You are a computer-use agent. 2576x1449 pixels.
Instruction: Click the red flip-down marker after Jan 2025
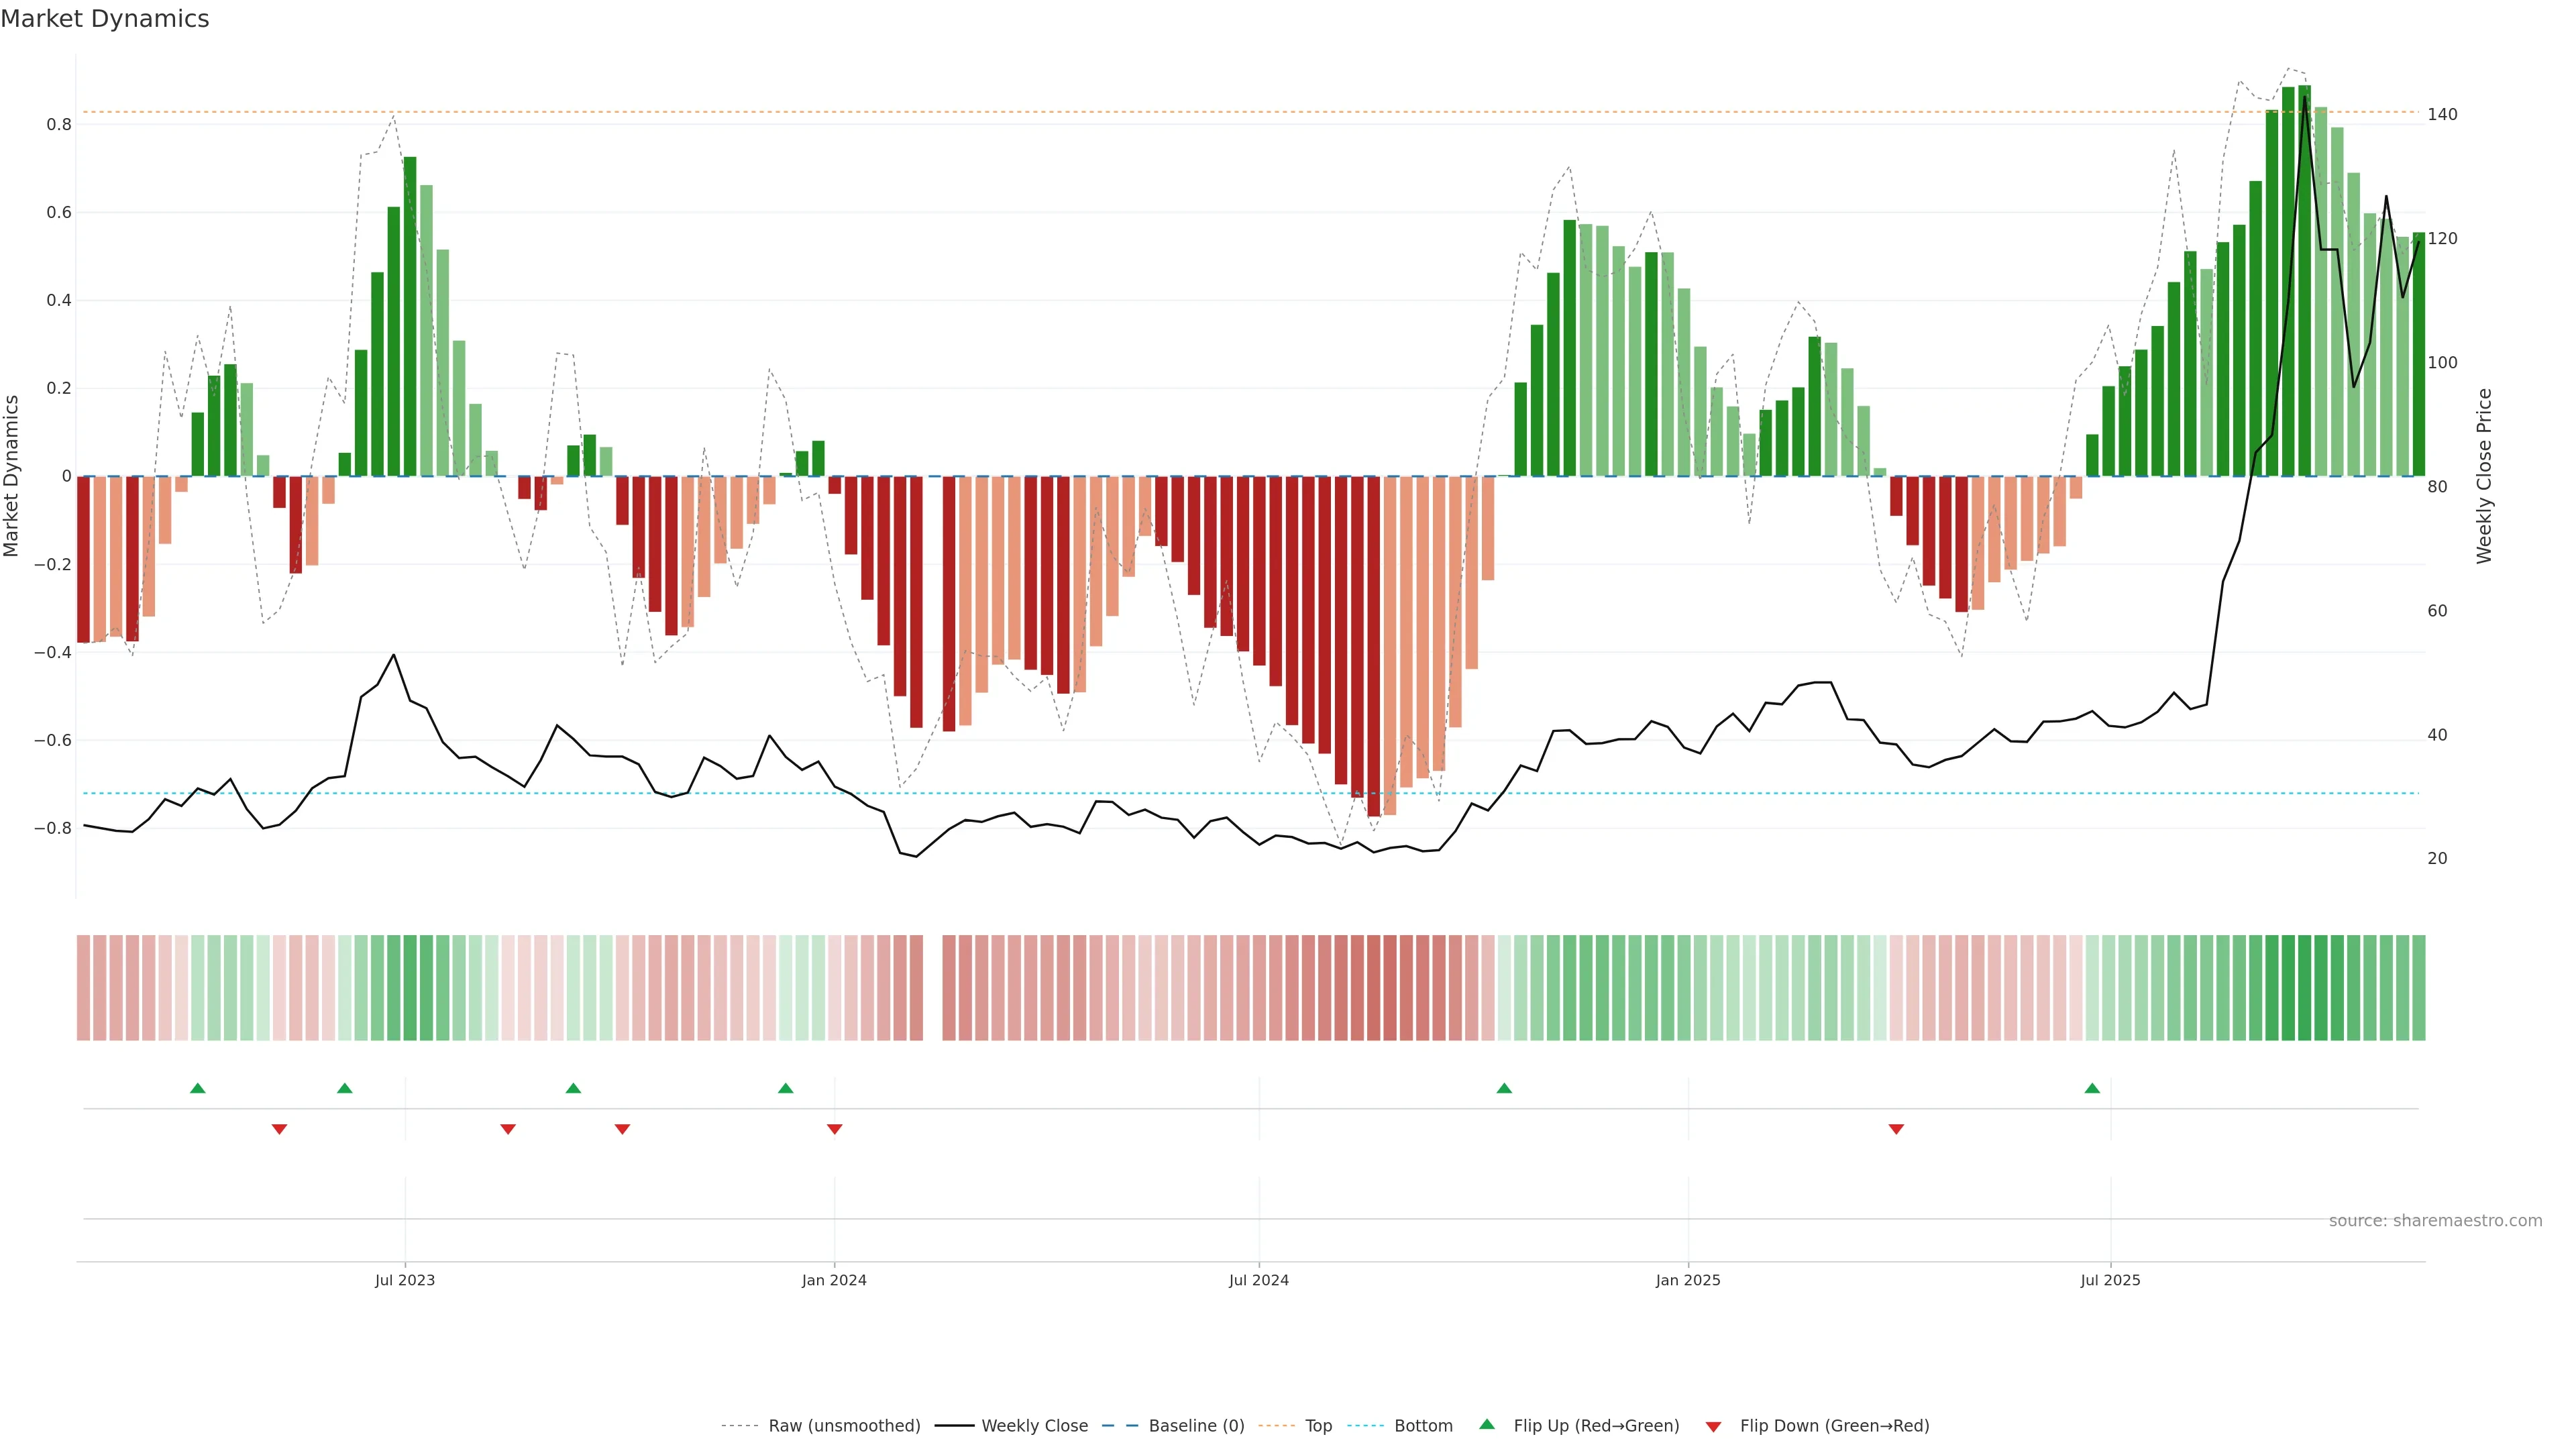[1896, 1129]
